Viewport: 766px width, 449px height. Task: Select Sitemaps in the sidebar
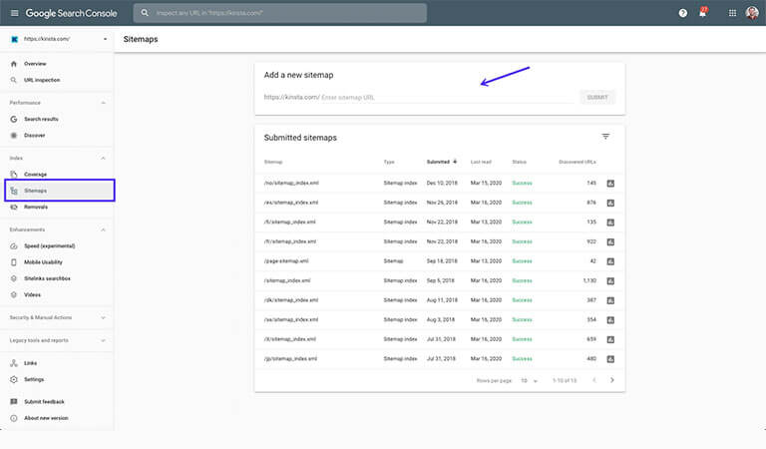click(60, 191)
